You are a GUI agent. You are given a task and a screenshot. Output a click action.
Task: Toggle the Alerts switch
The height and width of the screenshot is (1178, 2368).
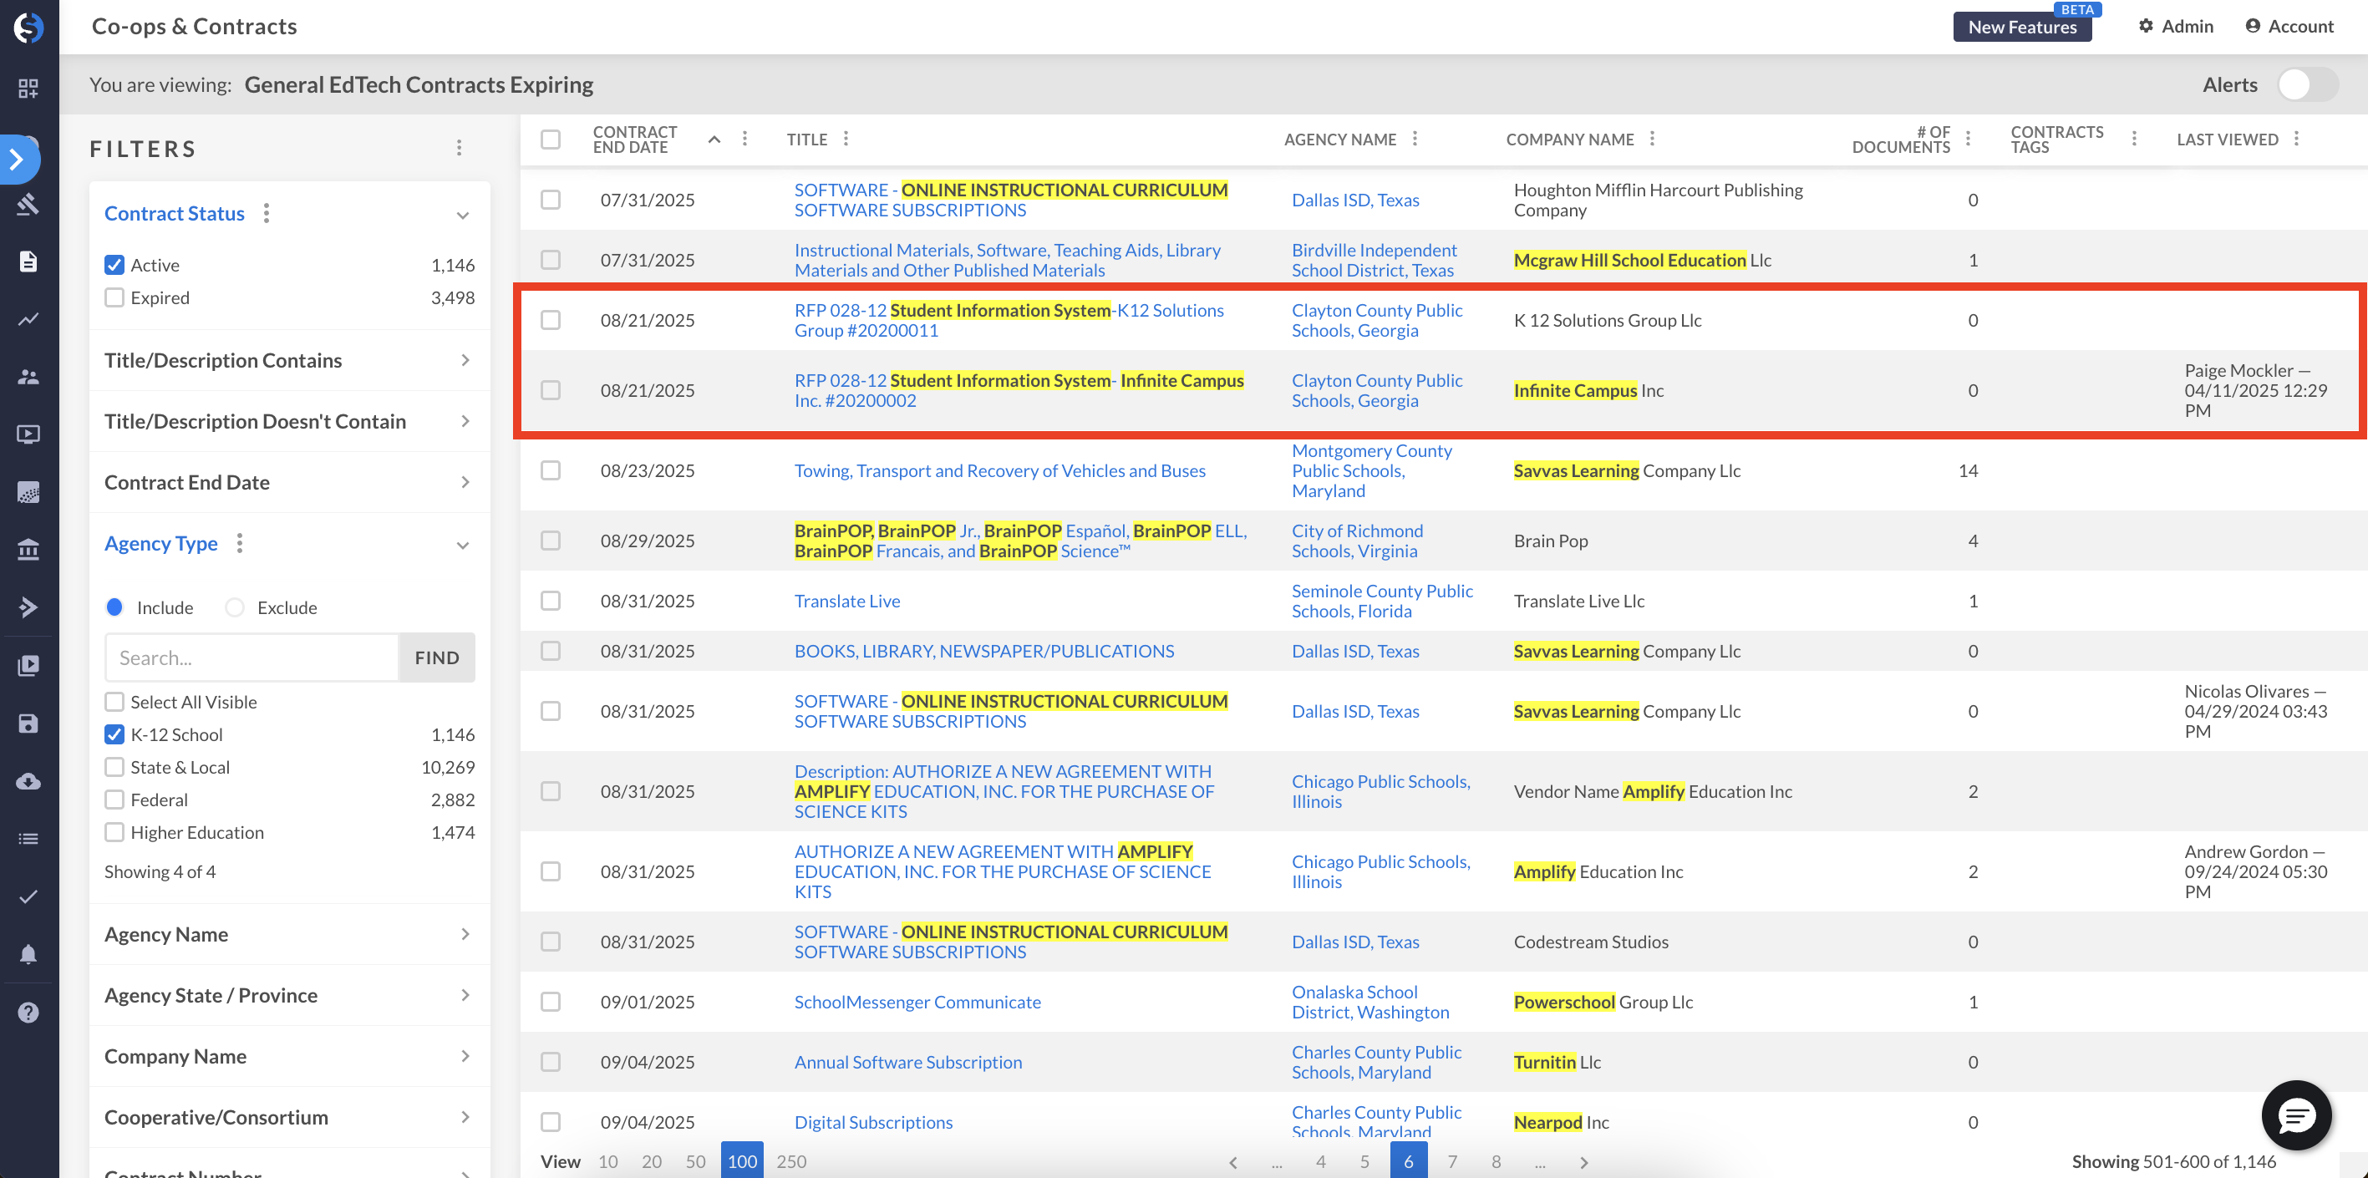pyautogui.click(x=2307, y=84)
